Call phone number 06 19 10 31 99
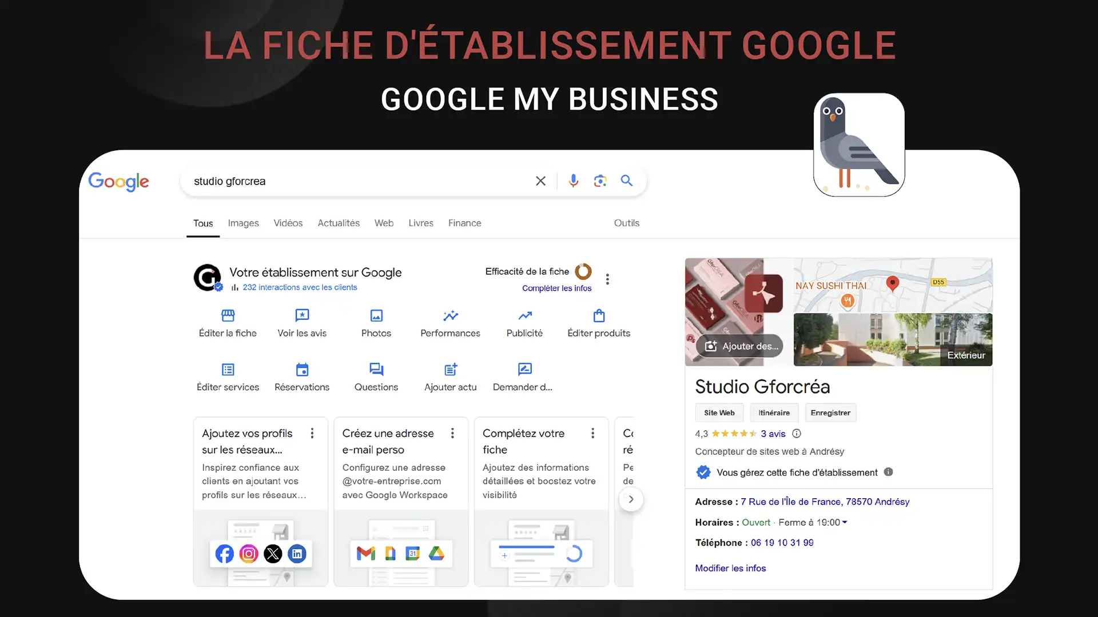Viewport: 1098px width, 617px height. [782, 543]
